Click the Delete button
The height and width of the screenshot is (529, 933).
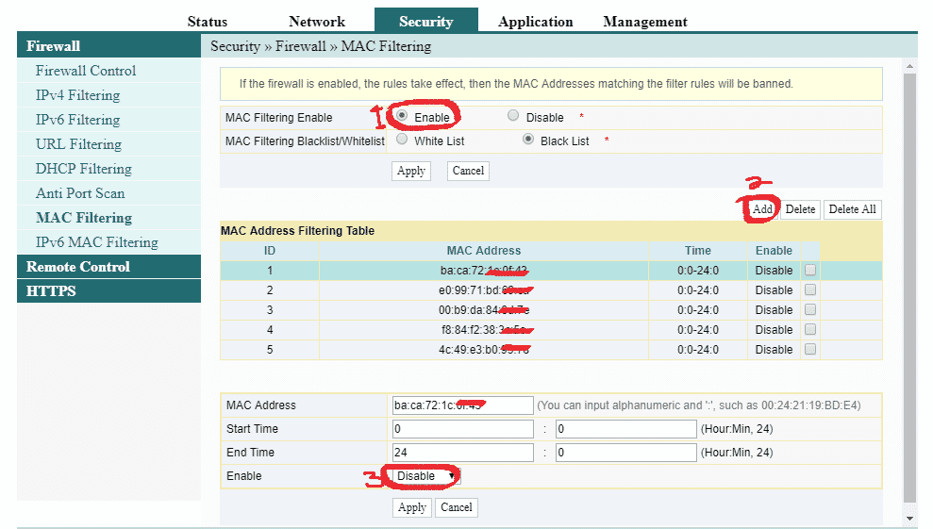[x=800, y=209]
